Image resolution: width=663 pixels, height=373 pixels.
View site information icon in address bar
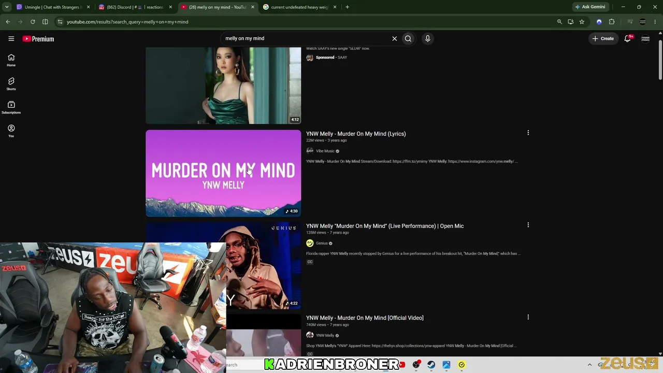pos(60,22)
